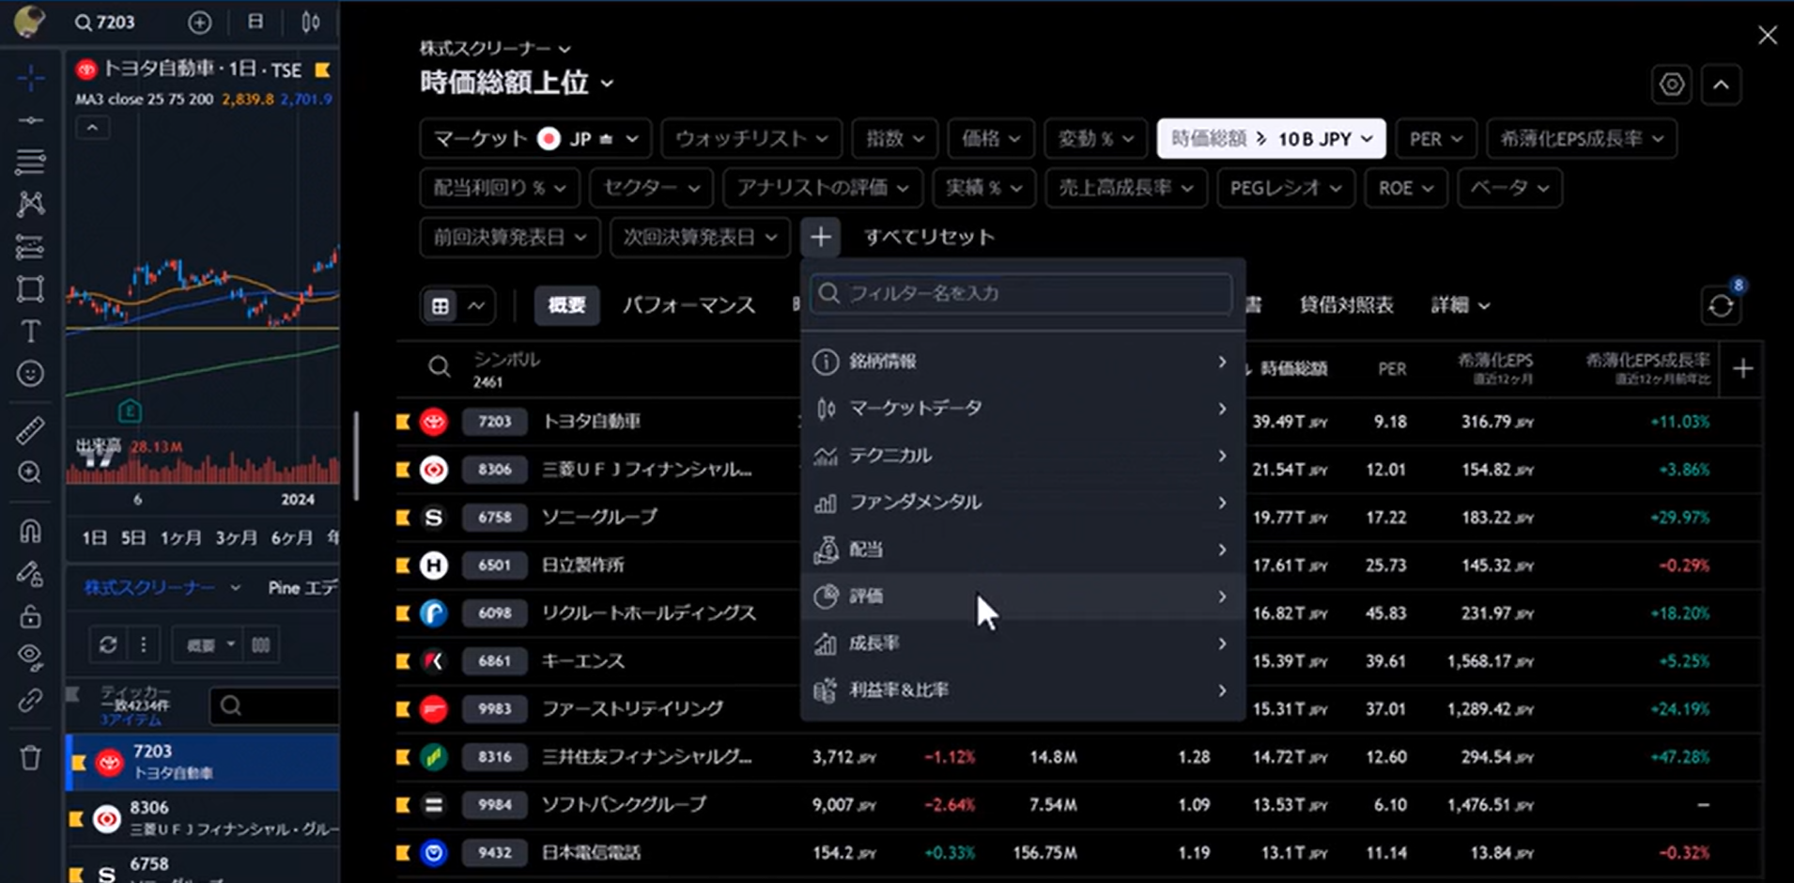Select the pattern drawing tool
The width and height of the screenshot is (1794, 883).
[x=30, y=204]
